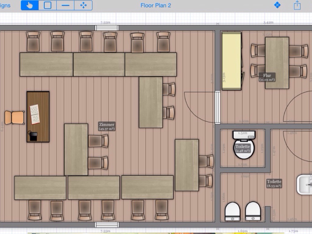
Task: Select the window in the bottom wall
Action: (107, 225)
